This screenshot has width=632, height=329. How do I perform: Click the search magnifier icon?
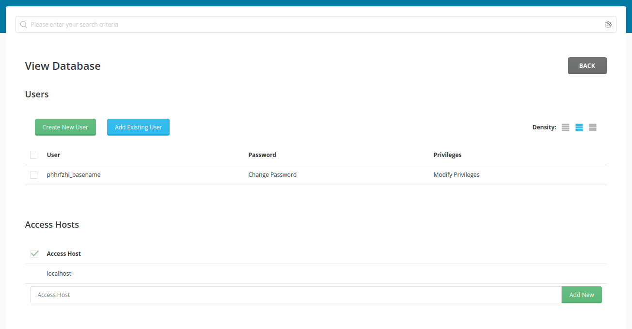[23, 25]
